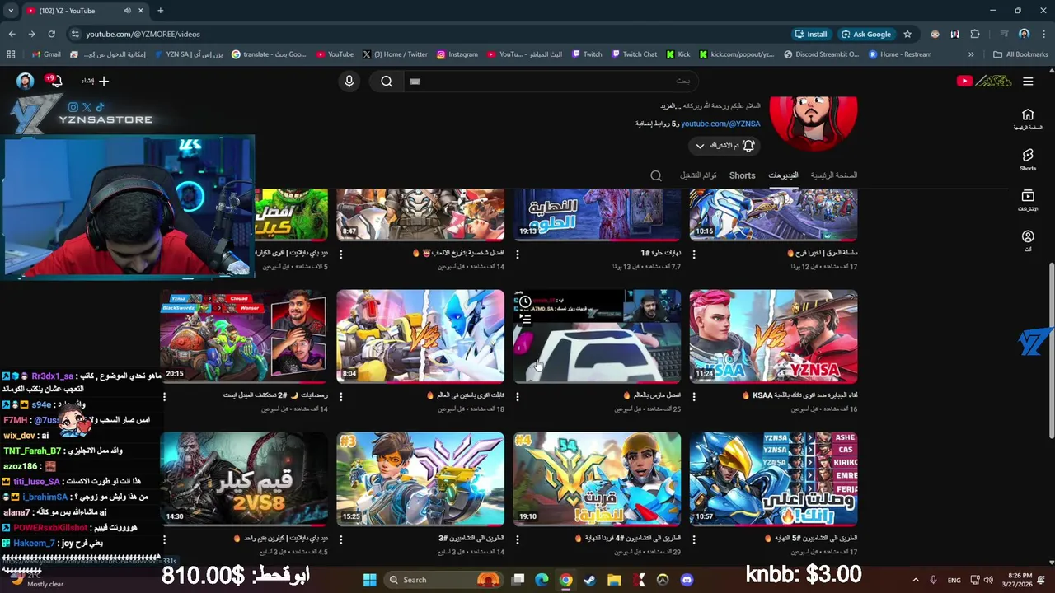This screenshot has height=593, width=1055.
Task: Open Steam from the taskbar
Action: [x=589, y=580]
